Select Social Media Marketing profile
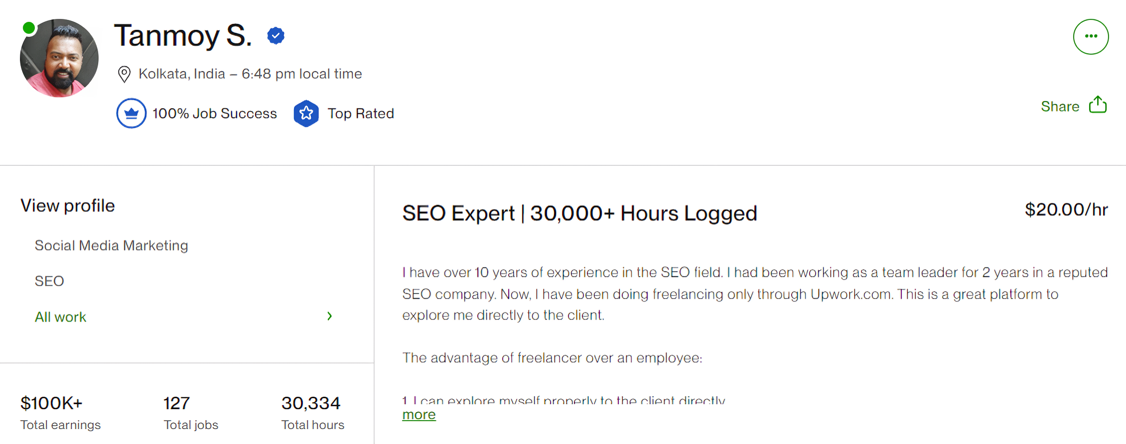The image size is (1126, 444). [x=111, y=245]
